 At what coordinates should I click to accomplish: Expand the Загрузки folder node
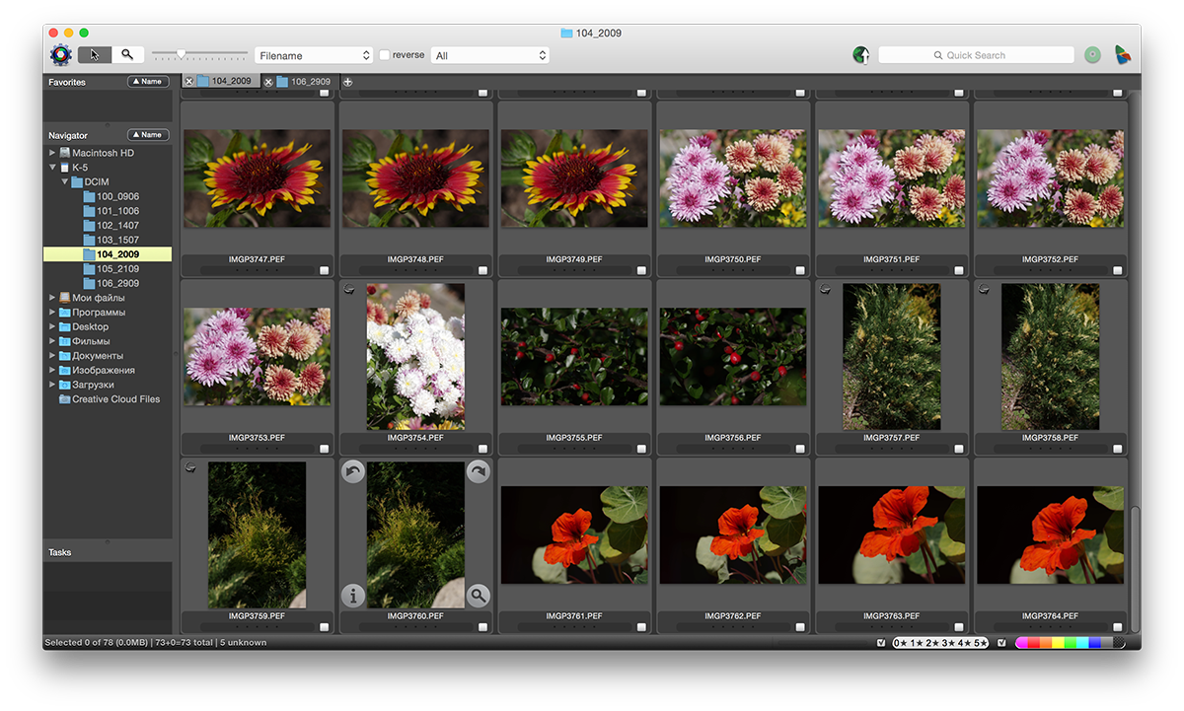[52, 385]
